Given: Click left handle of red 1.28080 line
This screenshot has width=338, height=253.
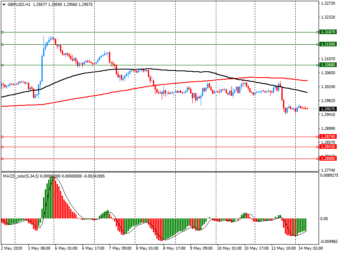Looking at the screenshot, I should [2, 159].
